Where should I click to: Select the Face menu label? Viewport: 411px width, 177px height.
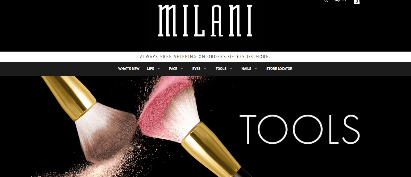[173, 69]
